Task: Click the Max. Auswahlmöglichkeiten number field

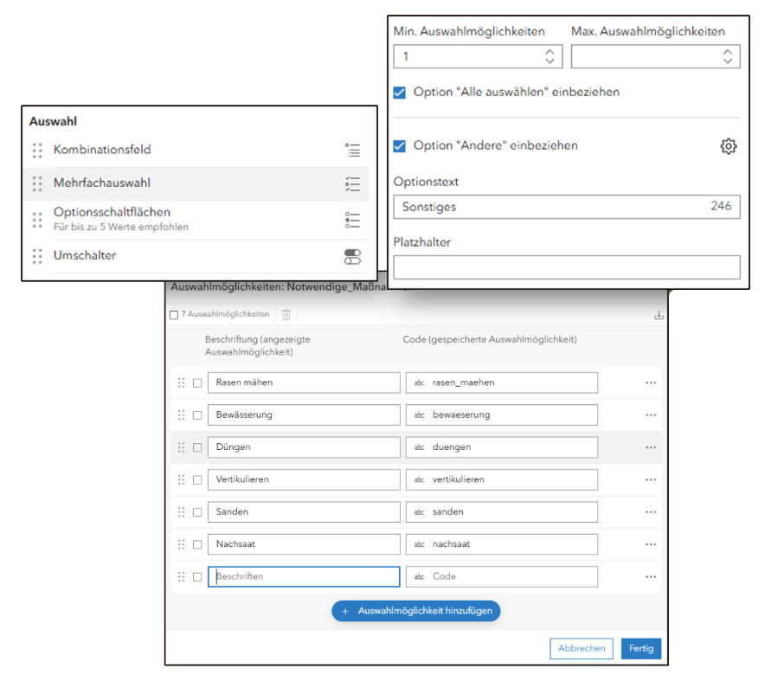Action: pos(656,56)
